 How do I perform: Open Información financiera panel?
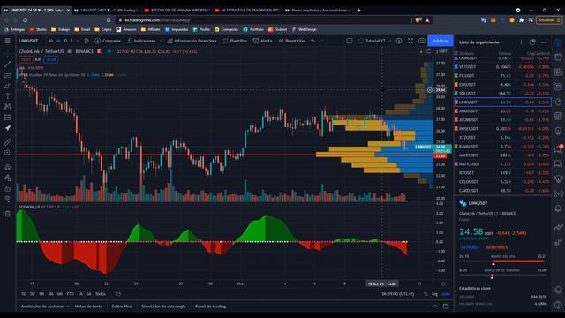coord(192,41)
